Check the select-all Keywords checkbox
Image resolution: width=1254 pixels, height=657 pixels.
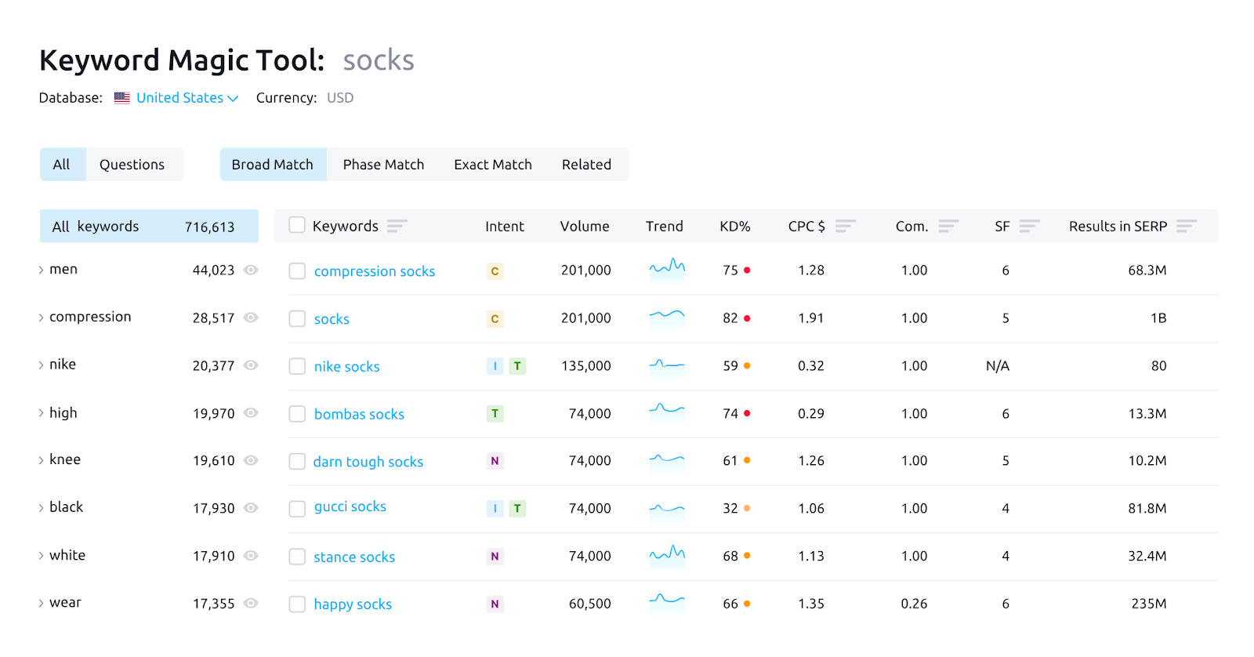click(x=297, y=225)
